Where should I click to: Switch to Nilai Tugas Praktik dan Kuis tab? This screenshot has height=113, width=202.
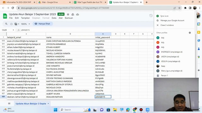(90, 2)
